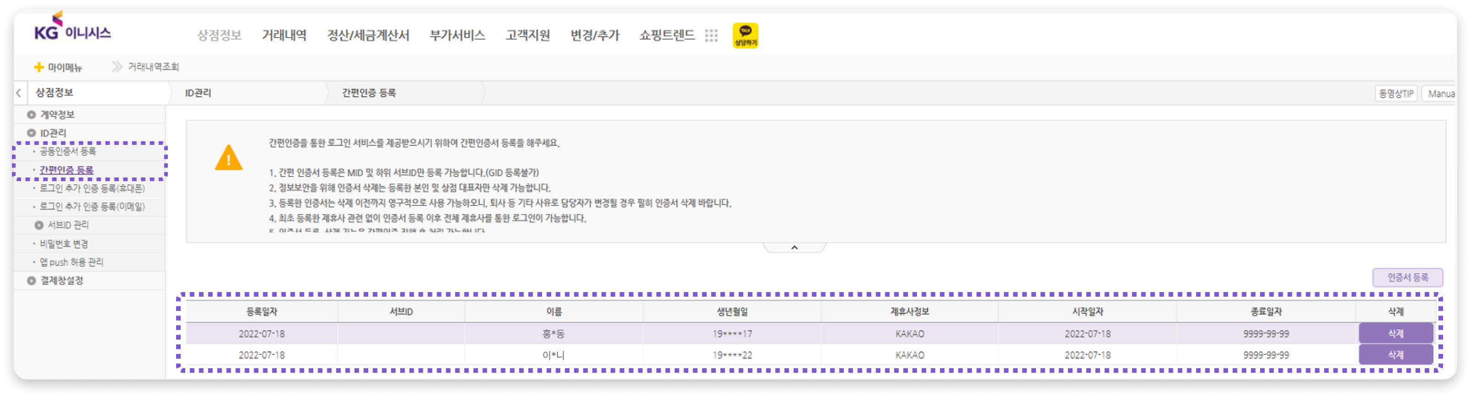Select 간편인증 등록 in the sidebar
Viewport: 1471px width, 398px height.
pyautogui.click(x=66, y=170)
